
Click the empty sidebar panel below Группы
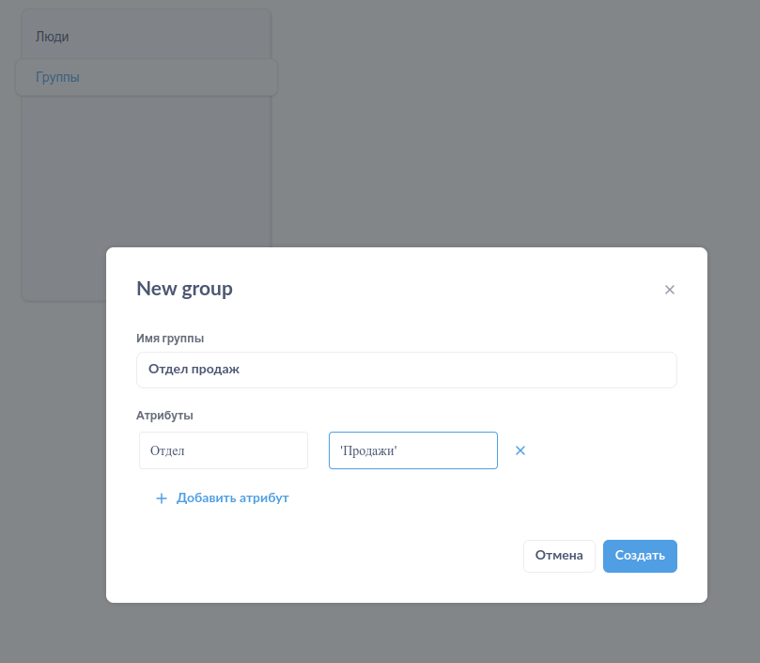pyautogui.click(x=146, y=170)
